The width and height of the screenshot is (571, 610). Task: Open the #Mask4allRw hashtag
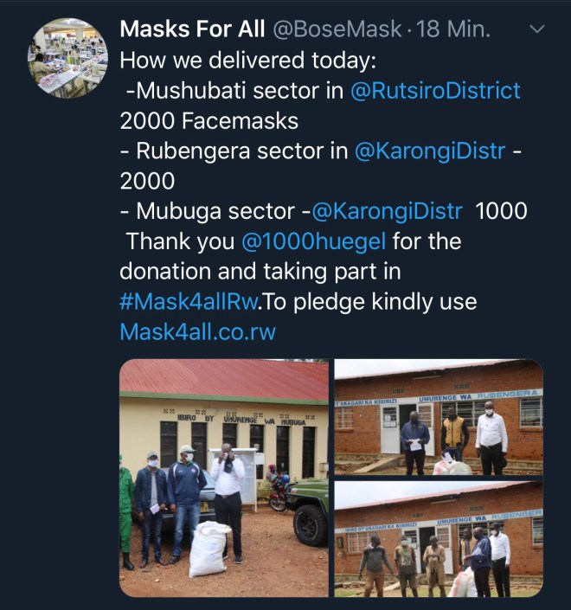pyautogui.click(x=190, y=302)
